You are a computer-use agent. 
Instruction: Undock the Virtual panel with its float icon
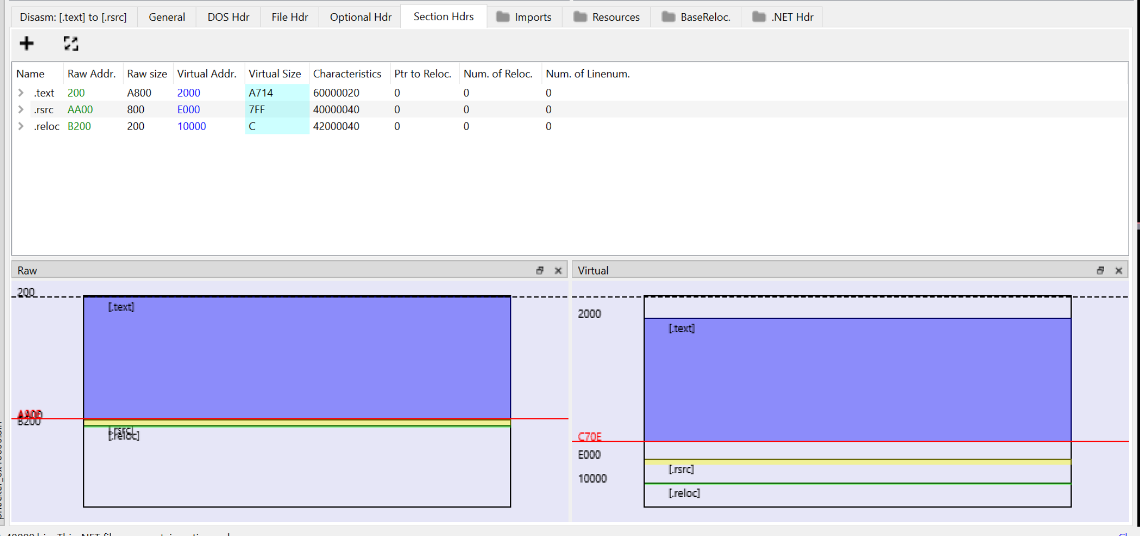1101,270
